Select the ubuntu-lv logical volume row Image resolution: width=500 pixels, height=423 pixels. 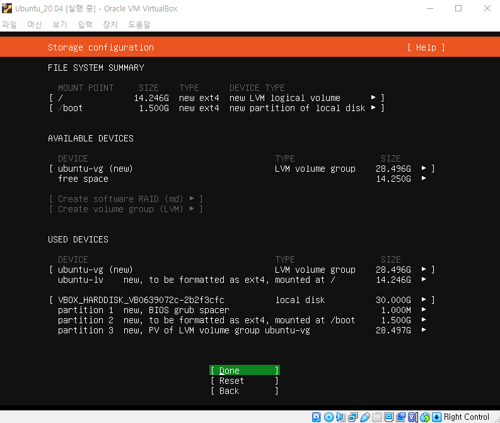242,280
